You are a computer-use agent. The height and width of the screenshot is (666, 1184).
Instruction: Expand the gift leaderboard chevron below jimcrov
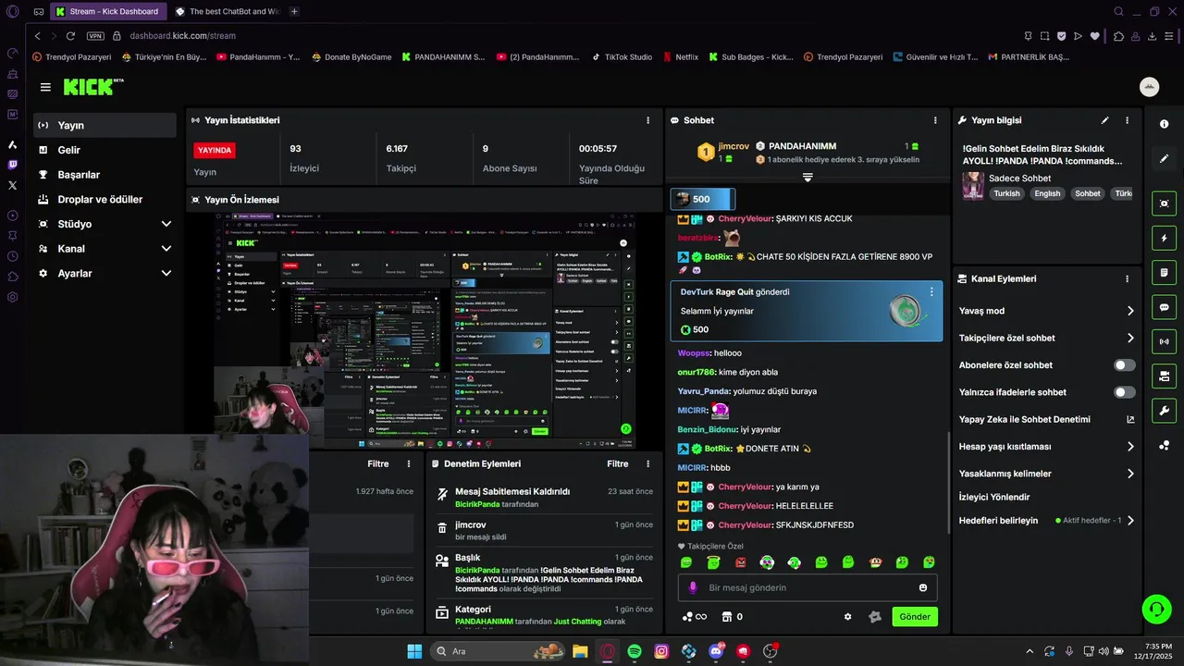[808, 177]
